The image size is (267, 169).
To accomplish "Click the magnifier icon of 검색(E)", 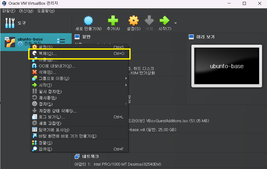I will tap(35, 149).
